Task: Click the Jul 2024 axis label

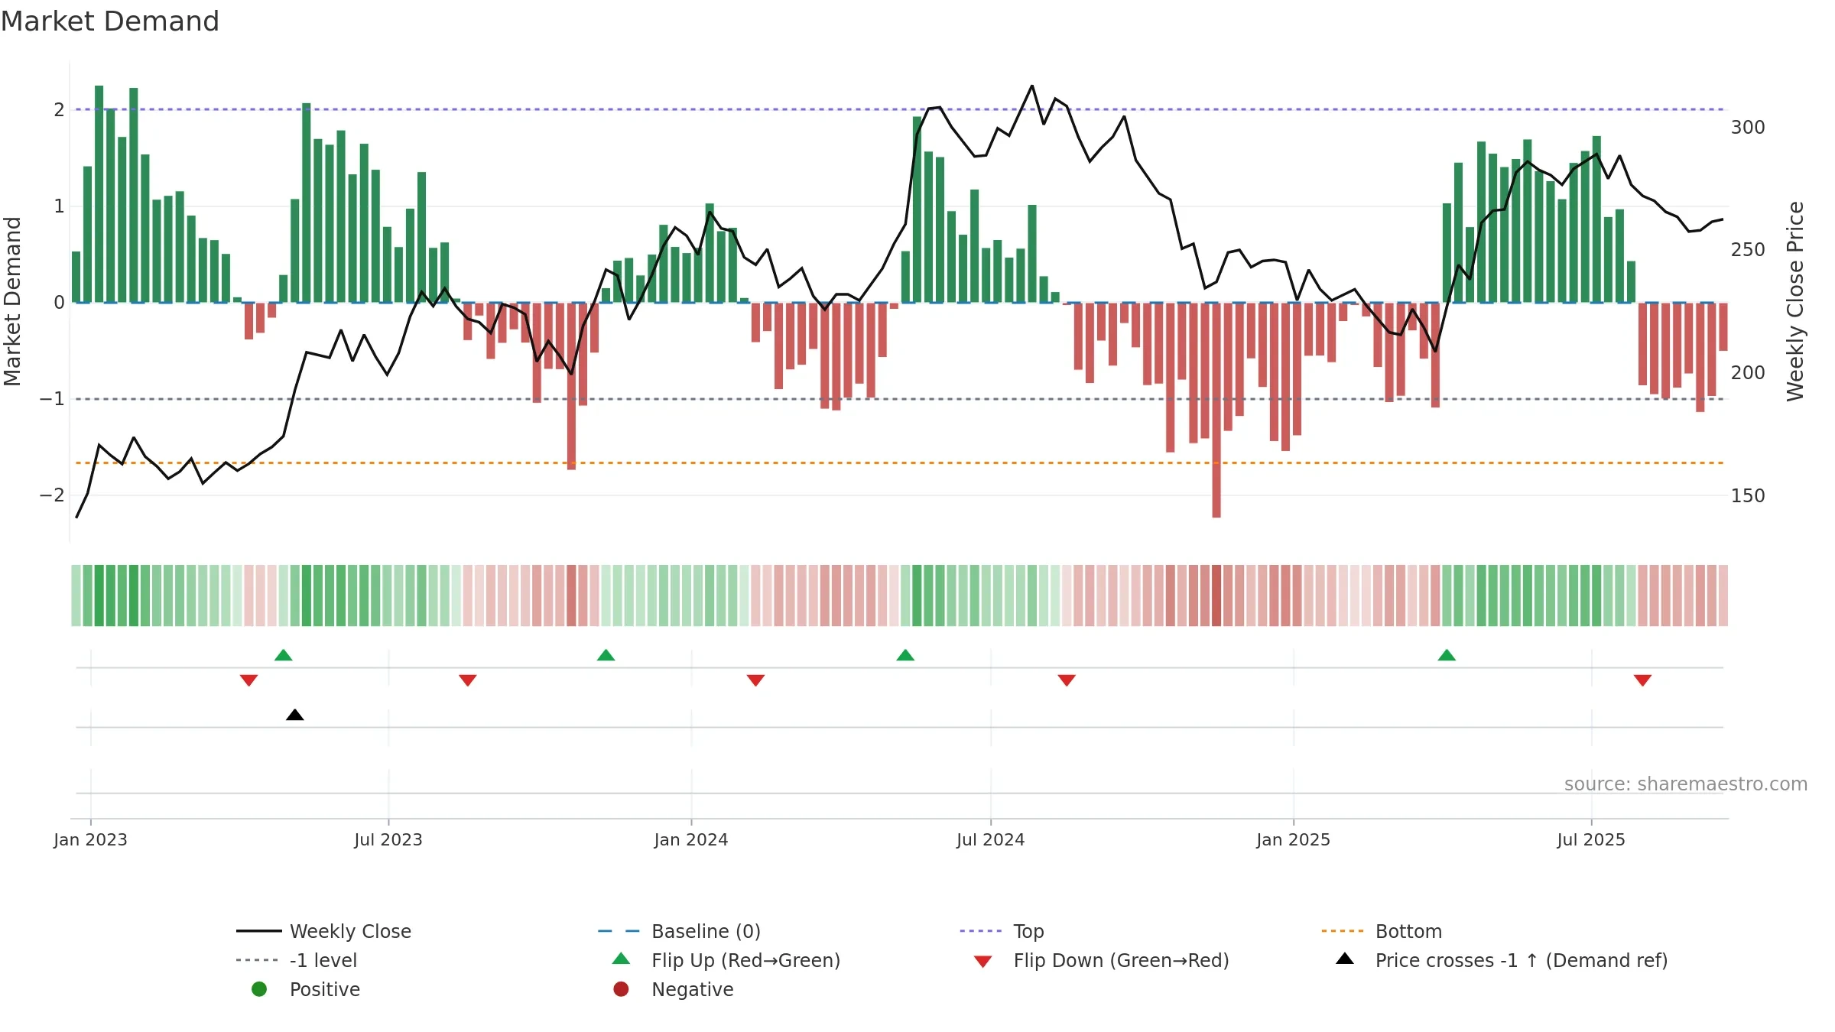Action: [991, 839]
